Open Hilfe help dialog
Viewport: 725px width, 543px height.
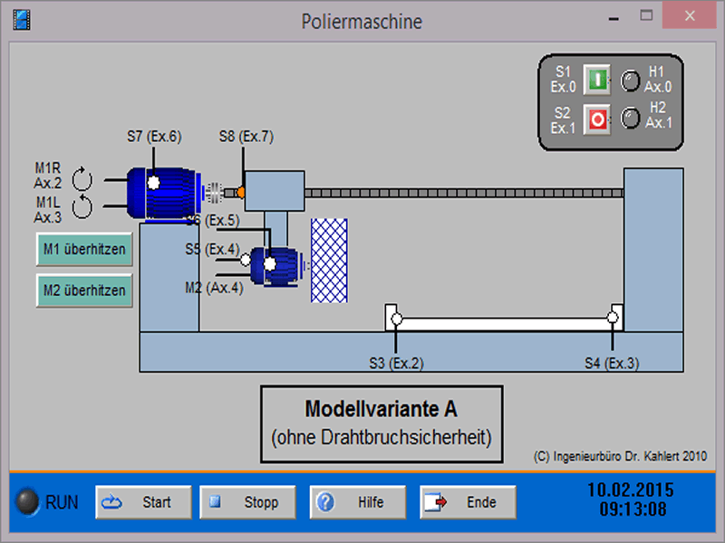[x=358, y=502]
